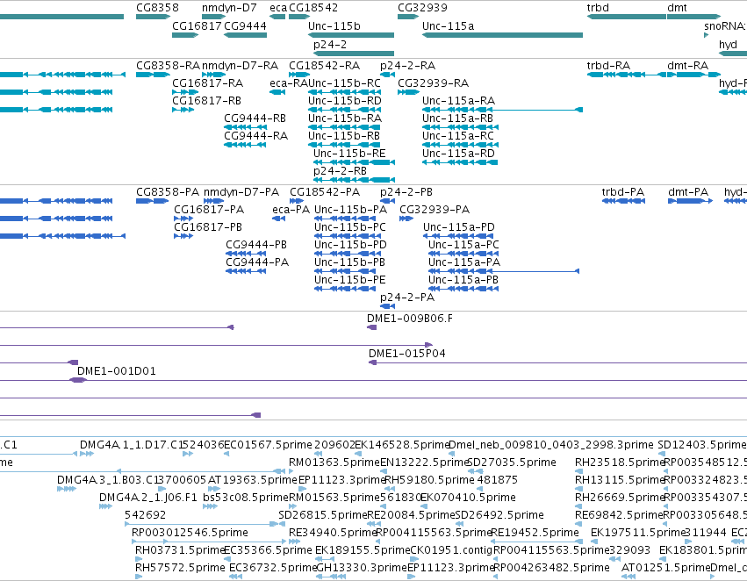747x581 pixels.
Task: Select BAC end DME1-009B06.F
Action: 371,327
